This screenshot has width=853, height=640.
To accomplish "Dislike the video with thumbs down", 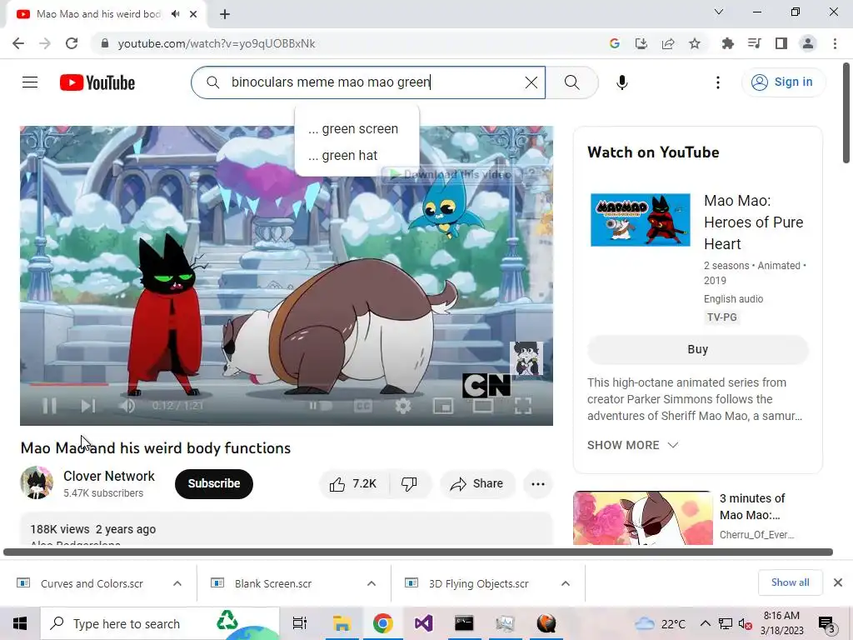I will [409, 483].
